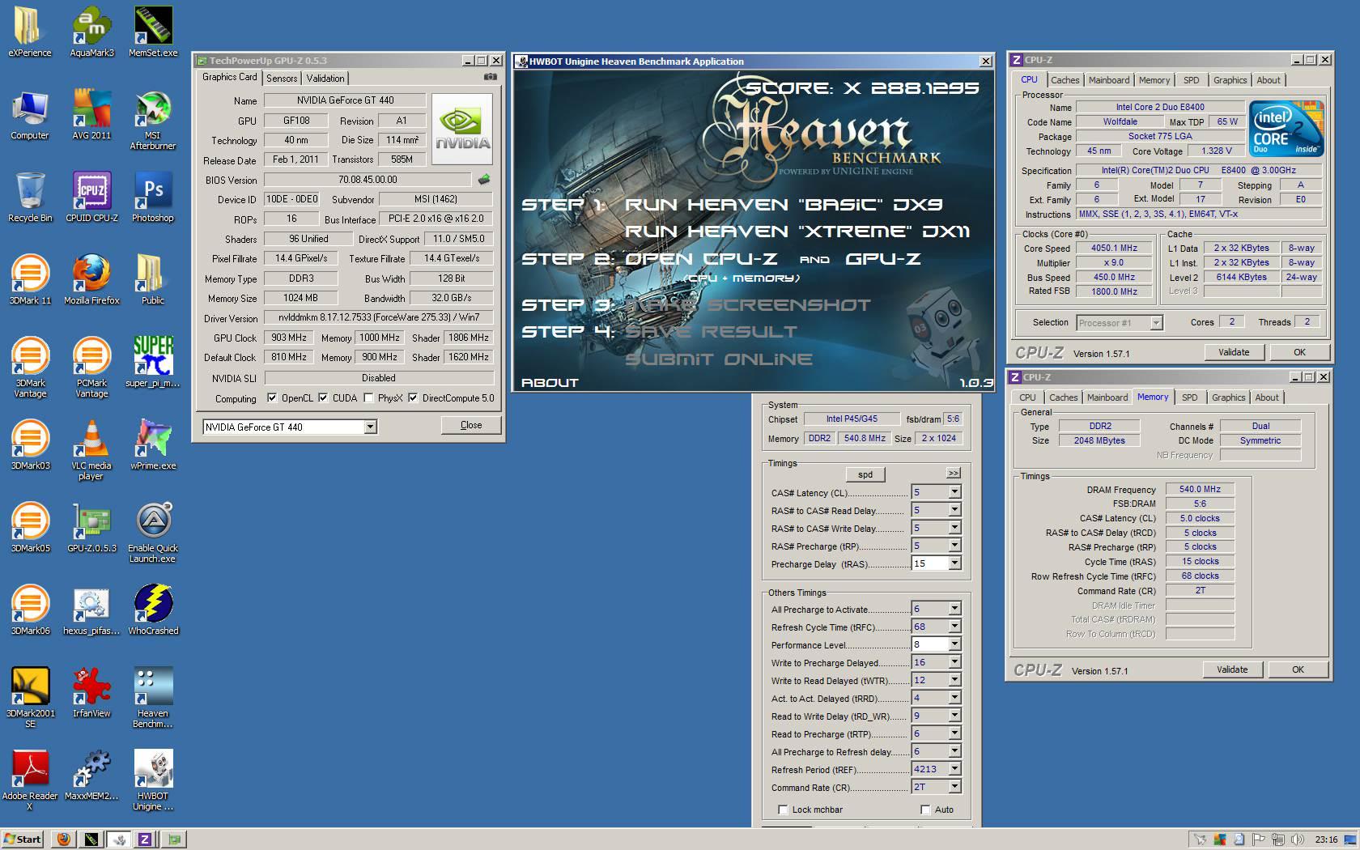Click GPU-Z screenshot camera icon
The image size is (1360, 850).
[490, 78]
